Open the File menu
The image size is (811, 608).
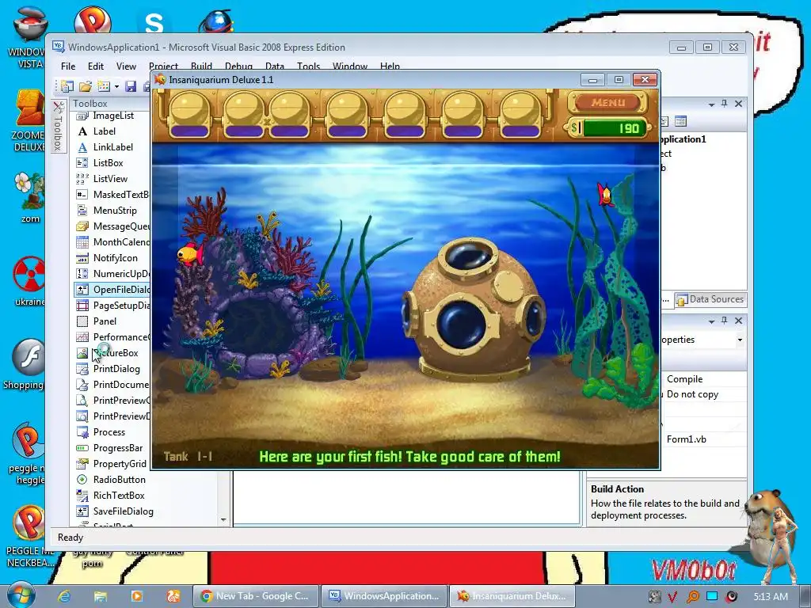[x=68, y=66]
